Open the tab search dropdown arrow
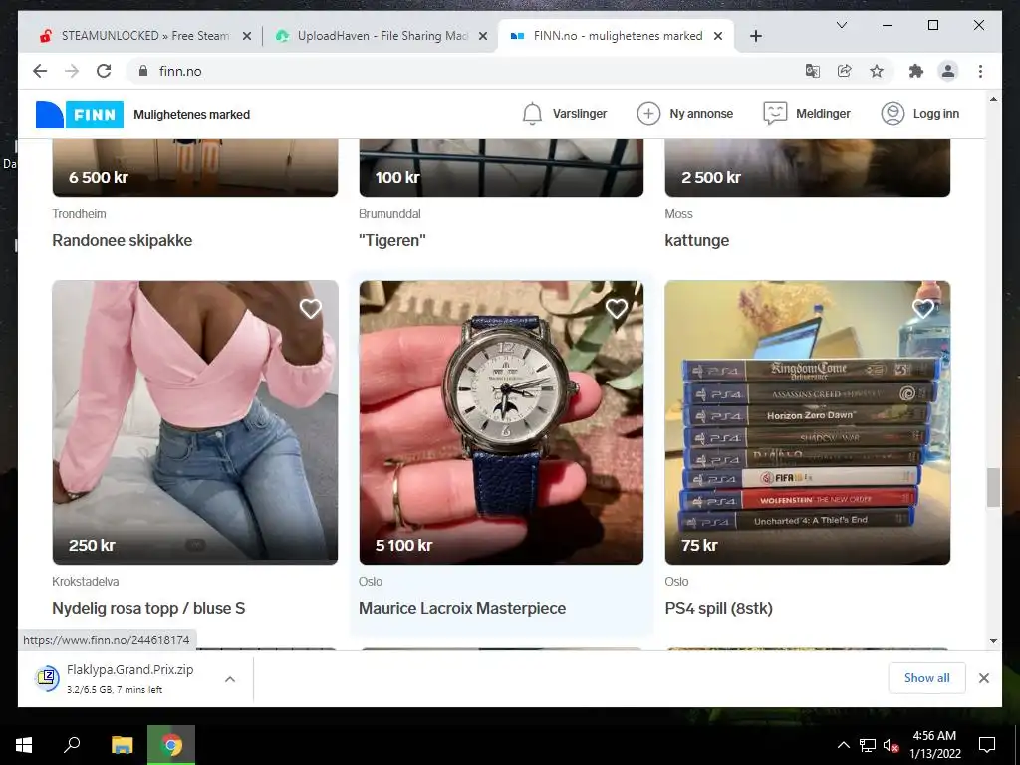The image size is (1020, 765). 841,25
